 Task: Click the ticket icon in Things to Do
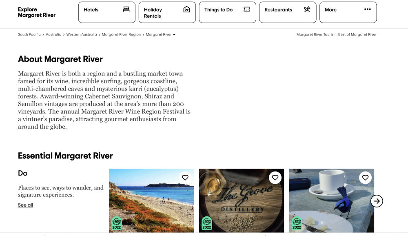tap(247, 9)
